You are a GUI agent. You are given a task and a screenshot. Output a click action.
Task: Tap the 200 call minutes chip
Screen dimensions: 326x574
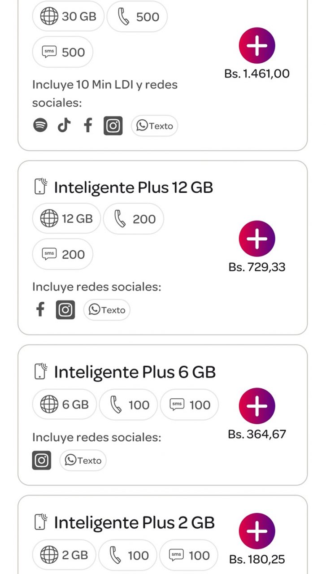point(134,219)
